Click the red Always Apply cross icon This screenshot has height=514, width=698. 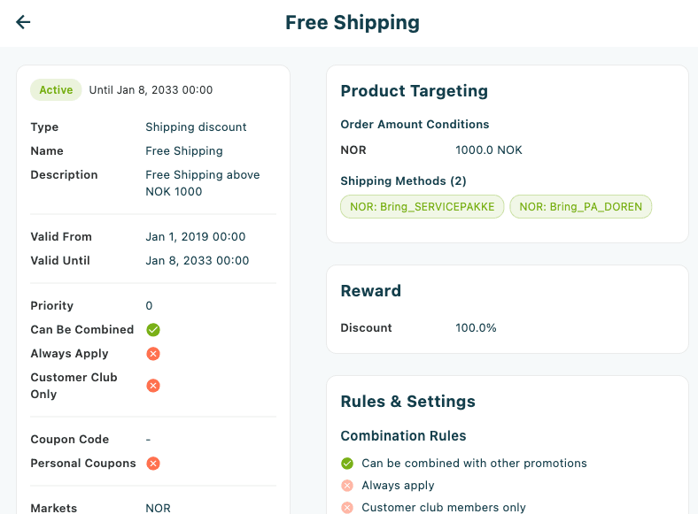153,354
